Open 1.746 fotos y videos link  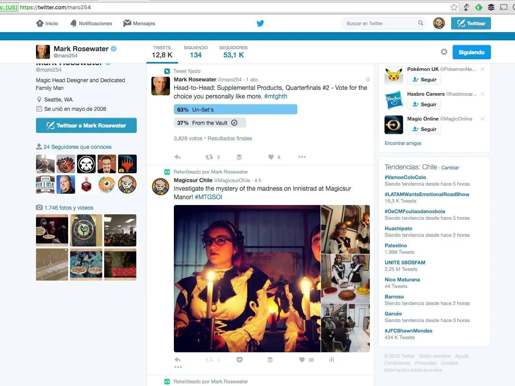click(x=69, y=208)
